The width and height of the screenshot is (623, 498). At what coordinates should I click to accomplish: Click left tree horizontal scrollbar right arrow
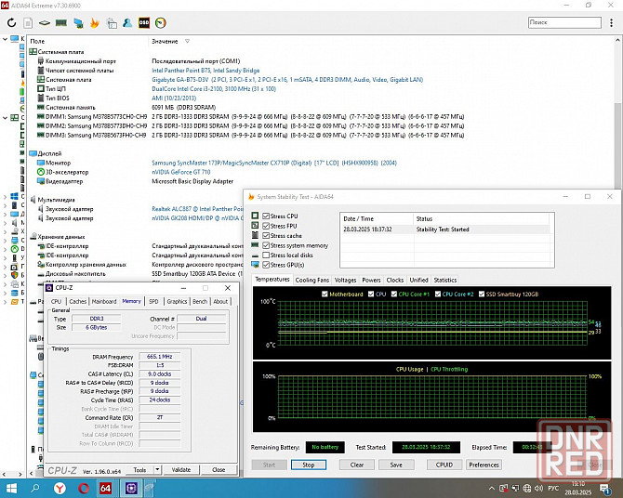point(20,474)
